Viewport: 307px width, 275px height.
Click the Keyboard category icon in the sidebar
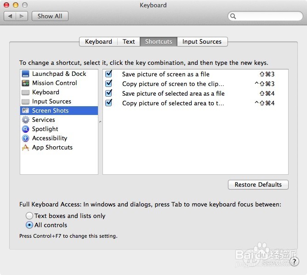25,92
